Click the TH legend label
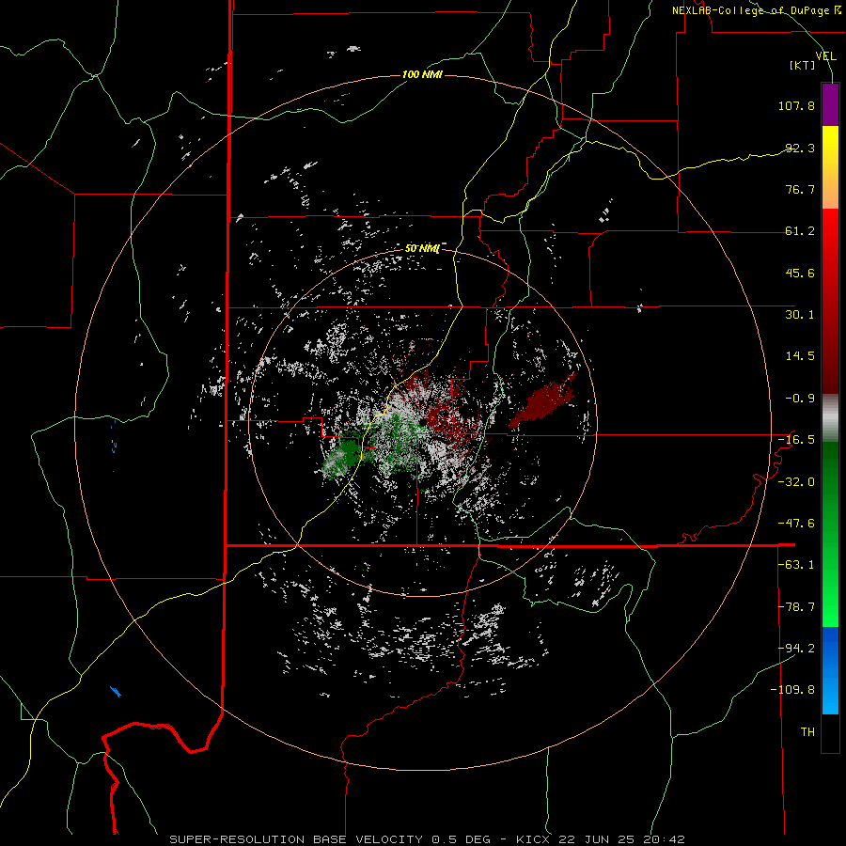Viewport: 846px width, 846px height. point(807,732)
